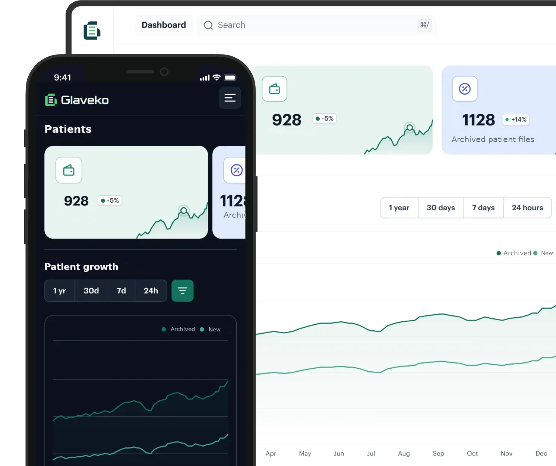Click the wallet icon on the desktop 928 card

click(274, 89)
